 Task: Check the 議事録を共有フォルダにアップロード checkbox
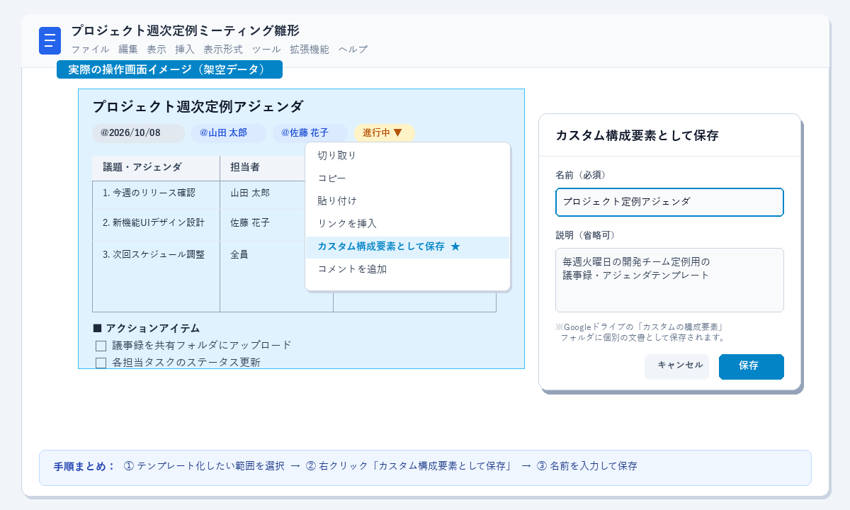pyautogui.click(x=101, y=346)
